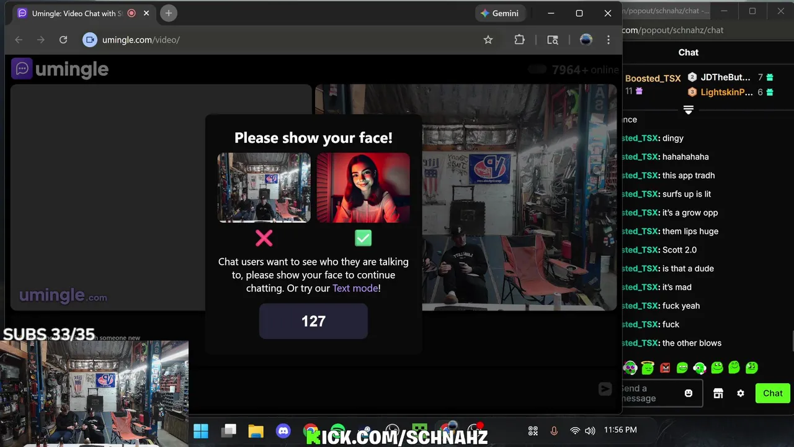794x447 pixels.
Task: Insert the halo angel green emote
Action: click(x=648, y=368)
